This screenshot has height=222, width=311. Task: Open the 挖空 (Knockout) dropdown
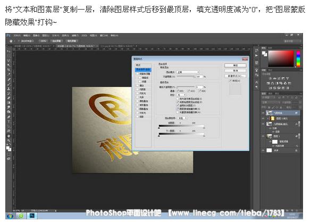pyautogui.click(x=181, y=95)
